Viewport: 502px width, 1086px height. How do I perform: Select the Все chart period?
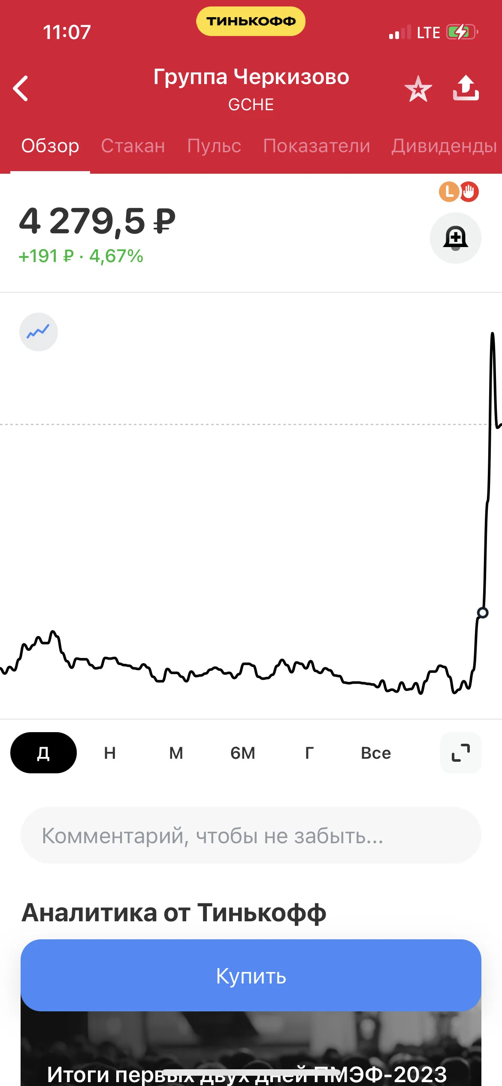click(376, 753)
